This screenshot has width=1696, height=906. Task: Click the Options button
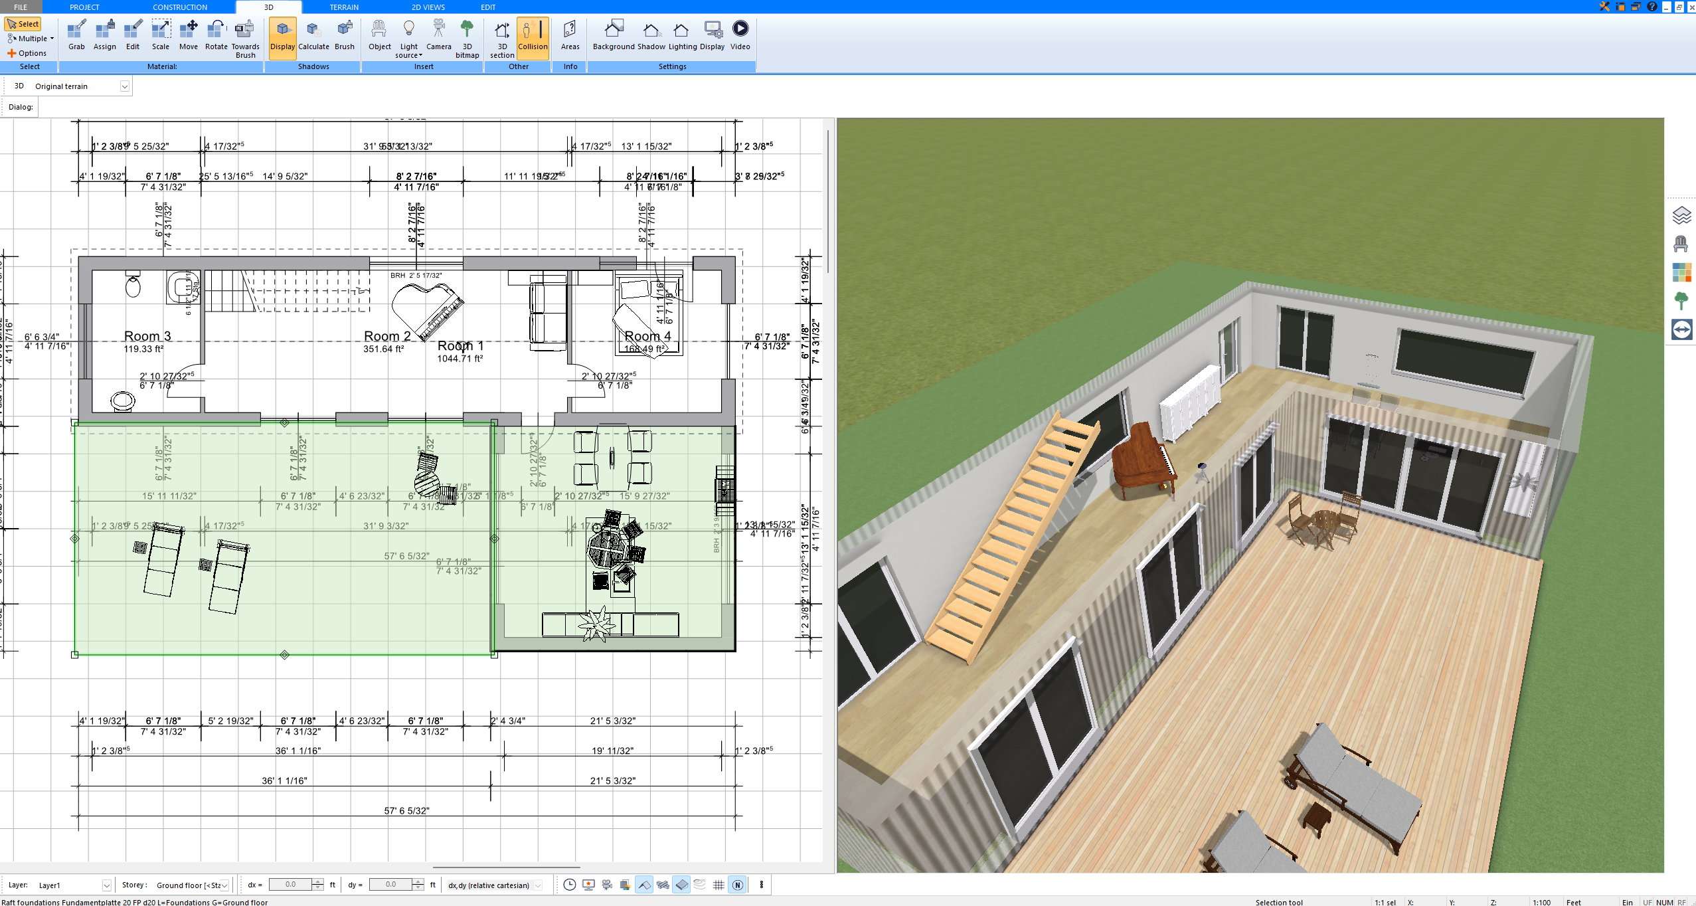click(x=27, y=53)
